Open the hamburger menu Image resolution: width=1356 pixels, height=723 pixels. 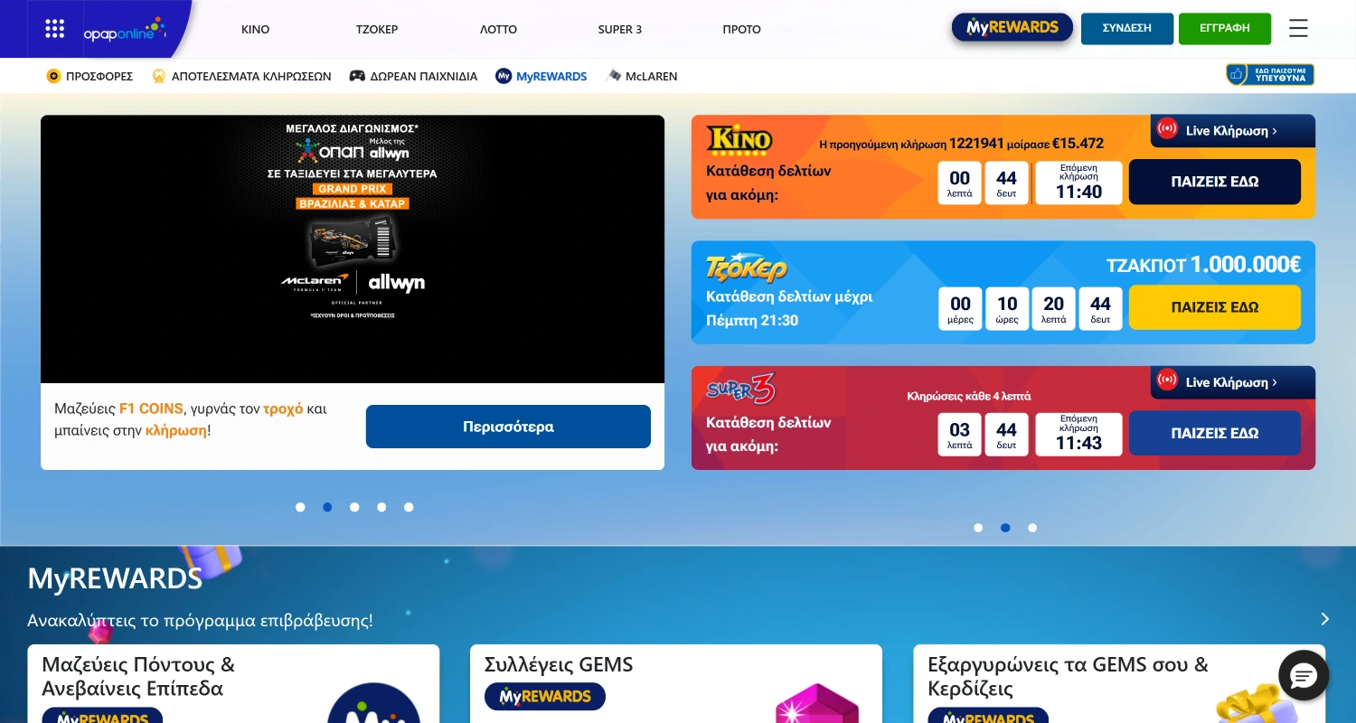[1298, 29]
